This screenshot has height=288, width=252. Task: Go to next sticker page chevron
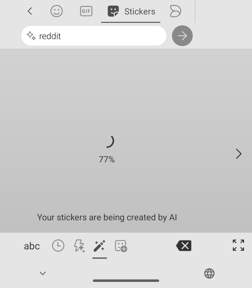[239, 154]
